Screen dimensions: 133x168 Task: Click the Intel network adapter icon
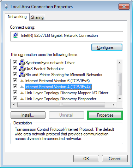(x=16, y=35)
